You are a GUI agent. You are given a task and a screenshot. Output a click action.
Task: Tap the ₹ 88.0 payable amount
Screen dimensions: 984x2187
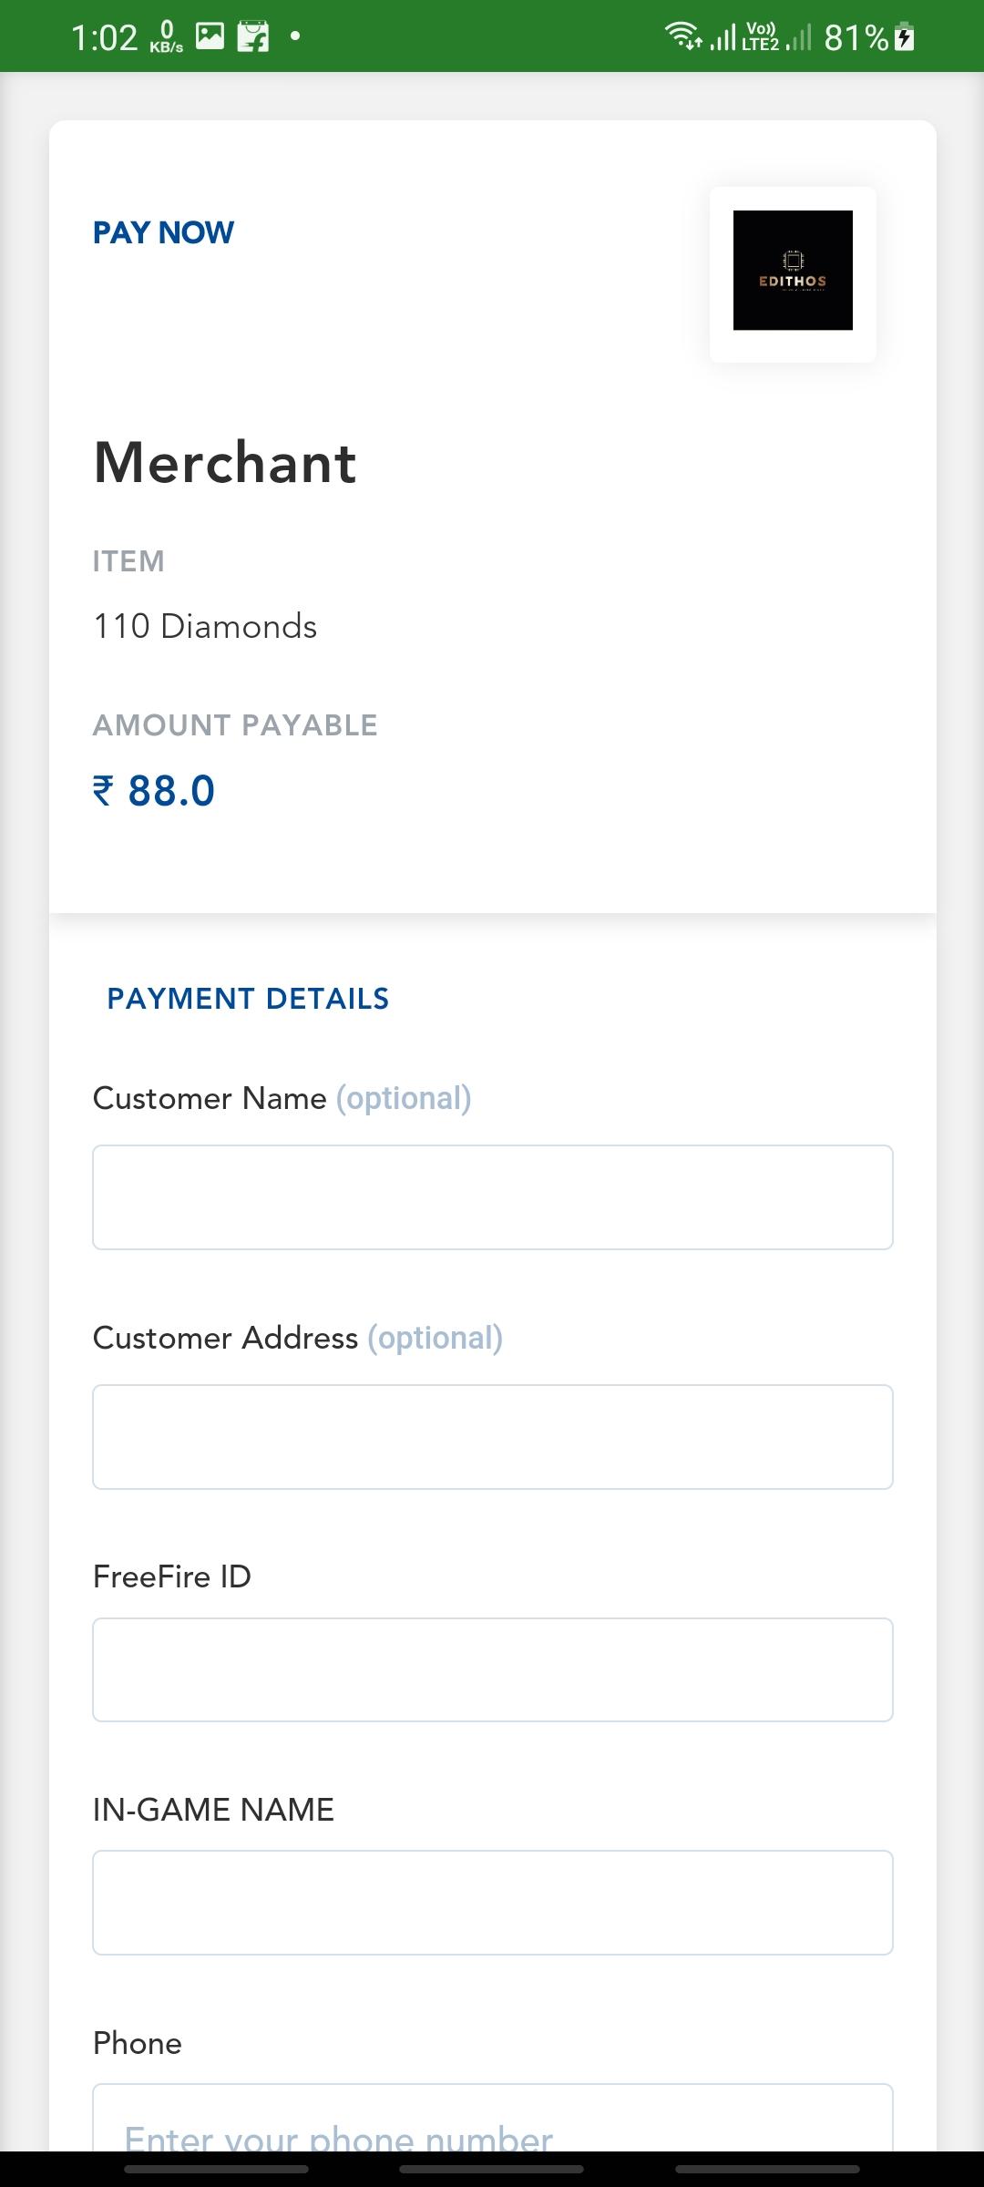(x=154, y=790)
